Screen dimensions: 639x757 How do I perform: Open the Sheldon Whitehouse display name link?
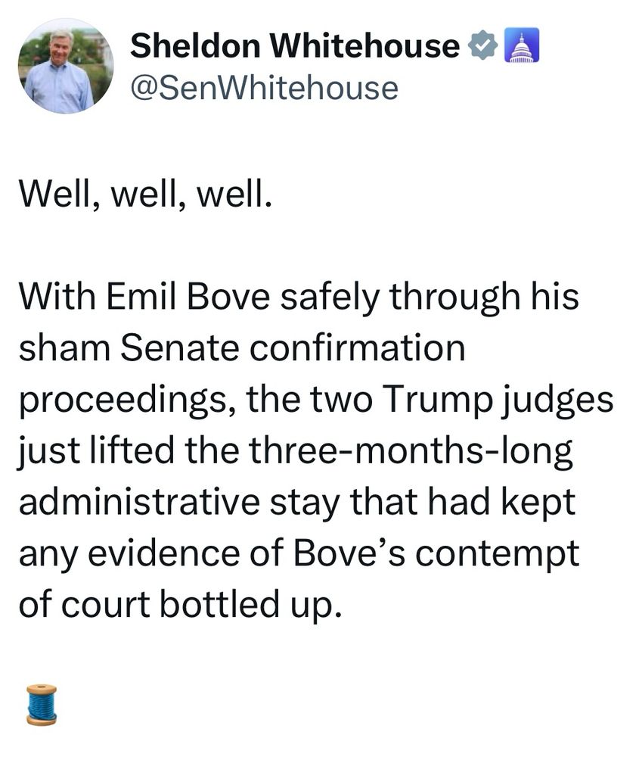[x=295, y=45]
